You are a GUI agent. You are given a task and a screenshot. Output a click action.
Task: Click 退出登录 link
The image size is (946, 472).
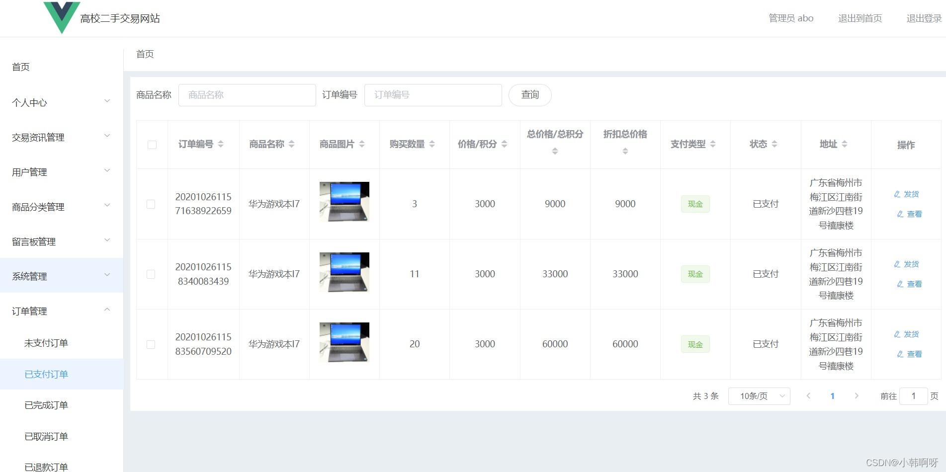click(924, 18)
